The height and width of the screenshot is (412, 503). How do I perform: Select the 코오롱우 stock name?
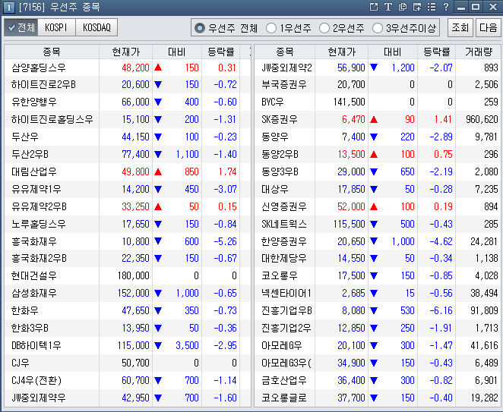280,275
